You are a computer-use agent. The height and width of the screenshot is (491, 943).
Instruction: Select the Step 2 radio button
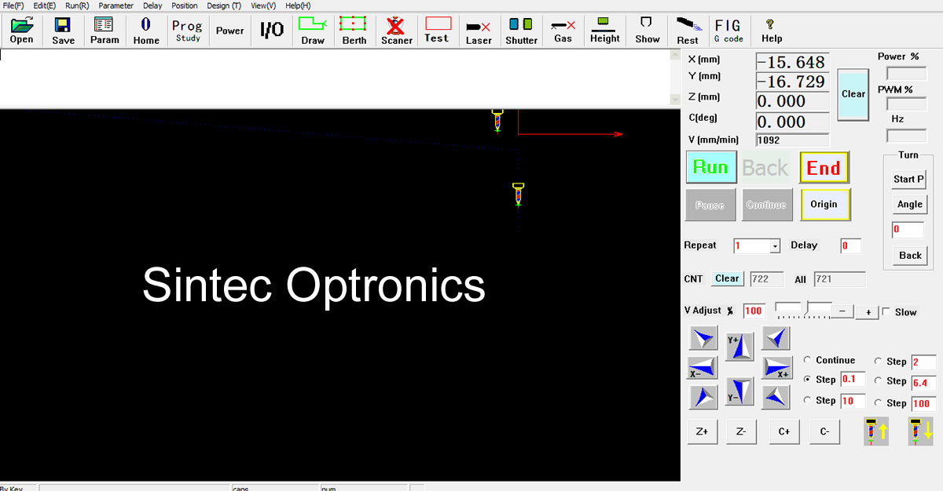click(x=878, y=362)
